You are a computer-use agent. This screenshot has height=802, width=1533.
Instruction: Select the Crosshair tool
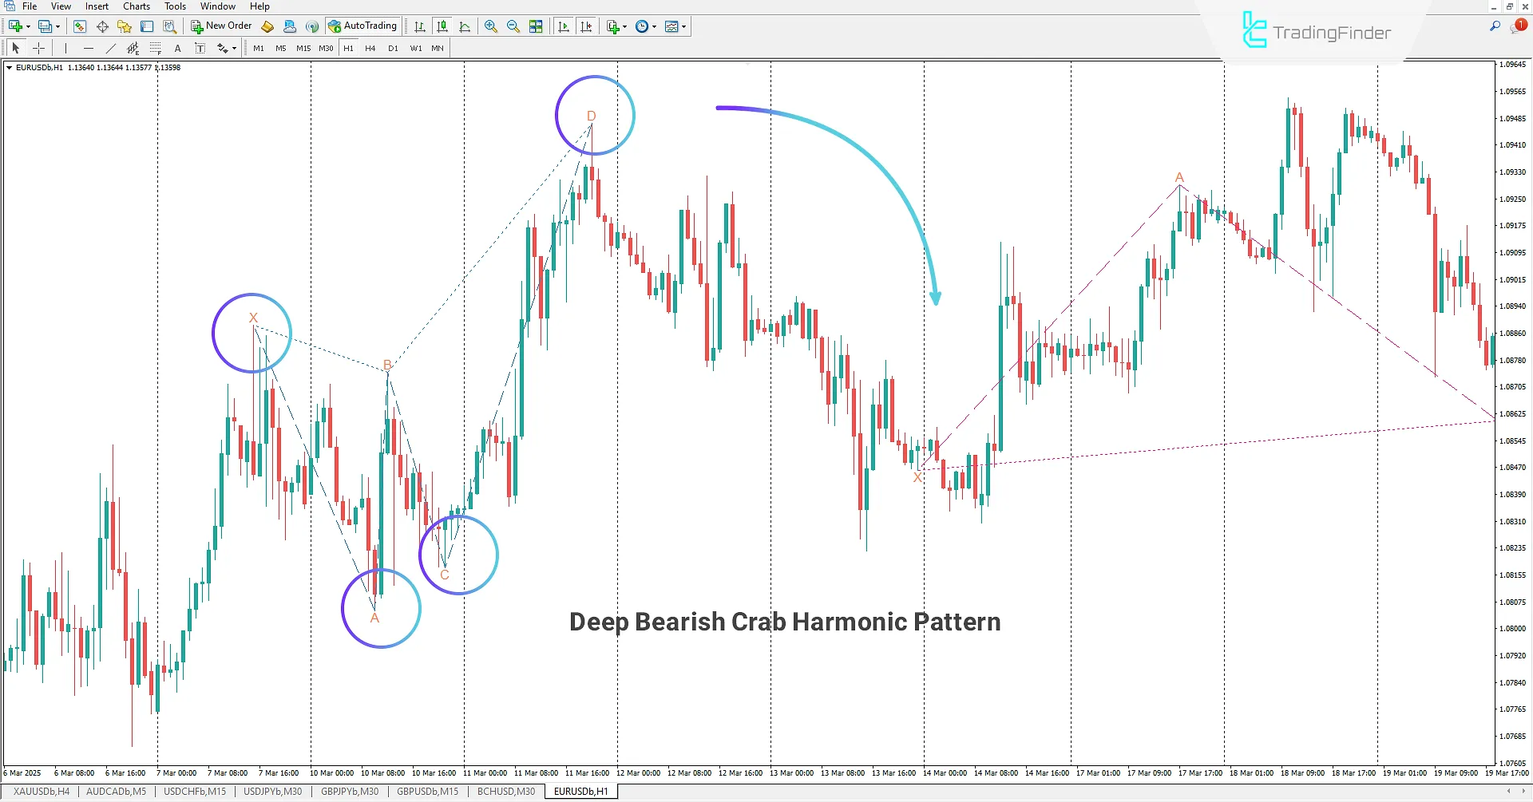[39, 48]
